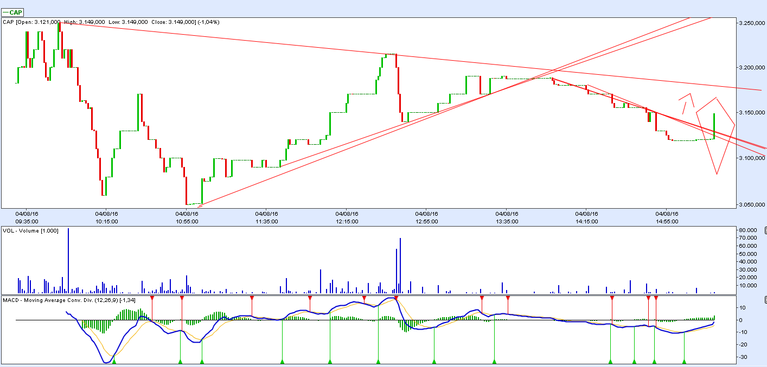767x367 pixels.
Task: Select the first red sell marker in MACD panel
Action: (152, 299)
